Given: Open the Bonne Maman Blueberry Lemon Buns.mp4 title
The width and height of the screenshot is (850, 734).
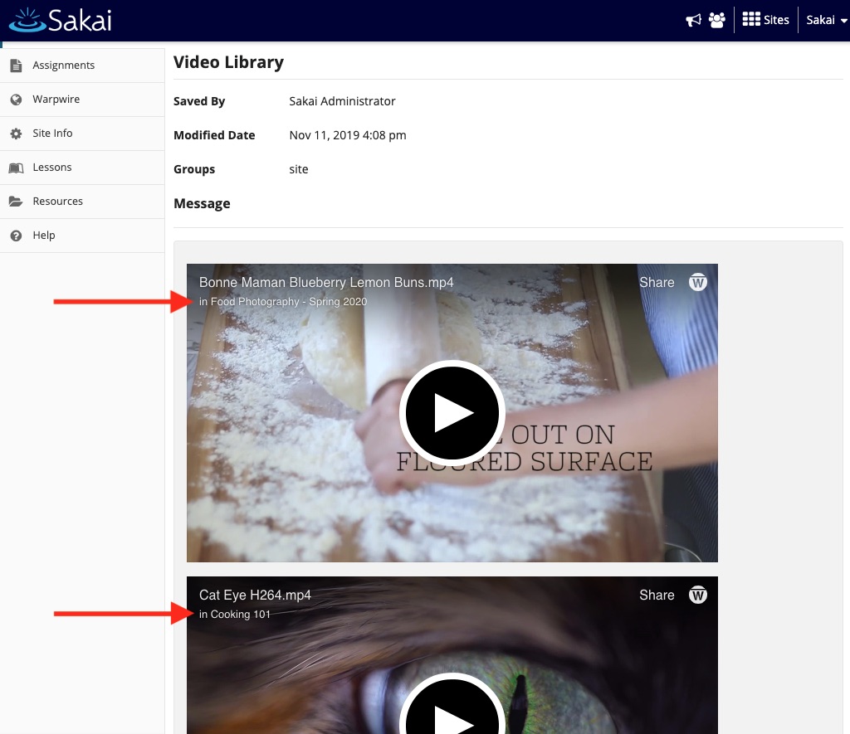Looking at the screenshot, I should 326,282.
